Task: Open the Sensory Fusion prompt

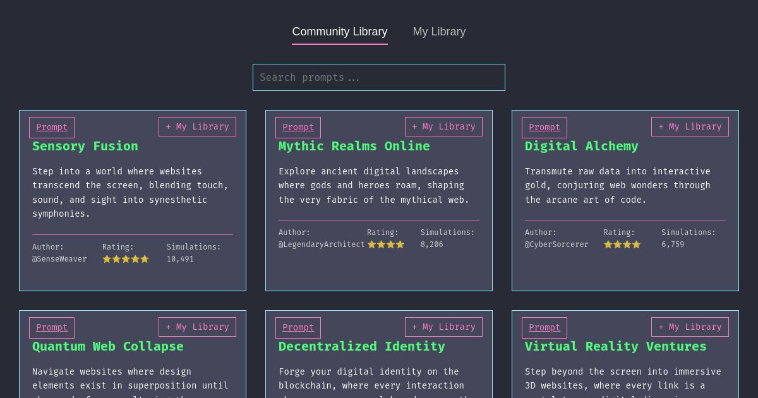Action: tap(51, 127)
